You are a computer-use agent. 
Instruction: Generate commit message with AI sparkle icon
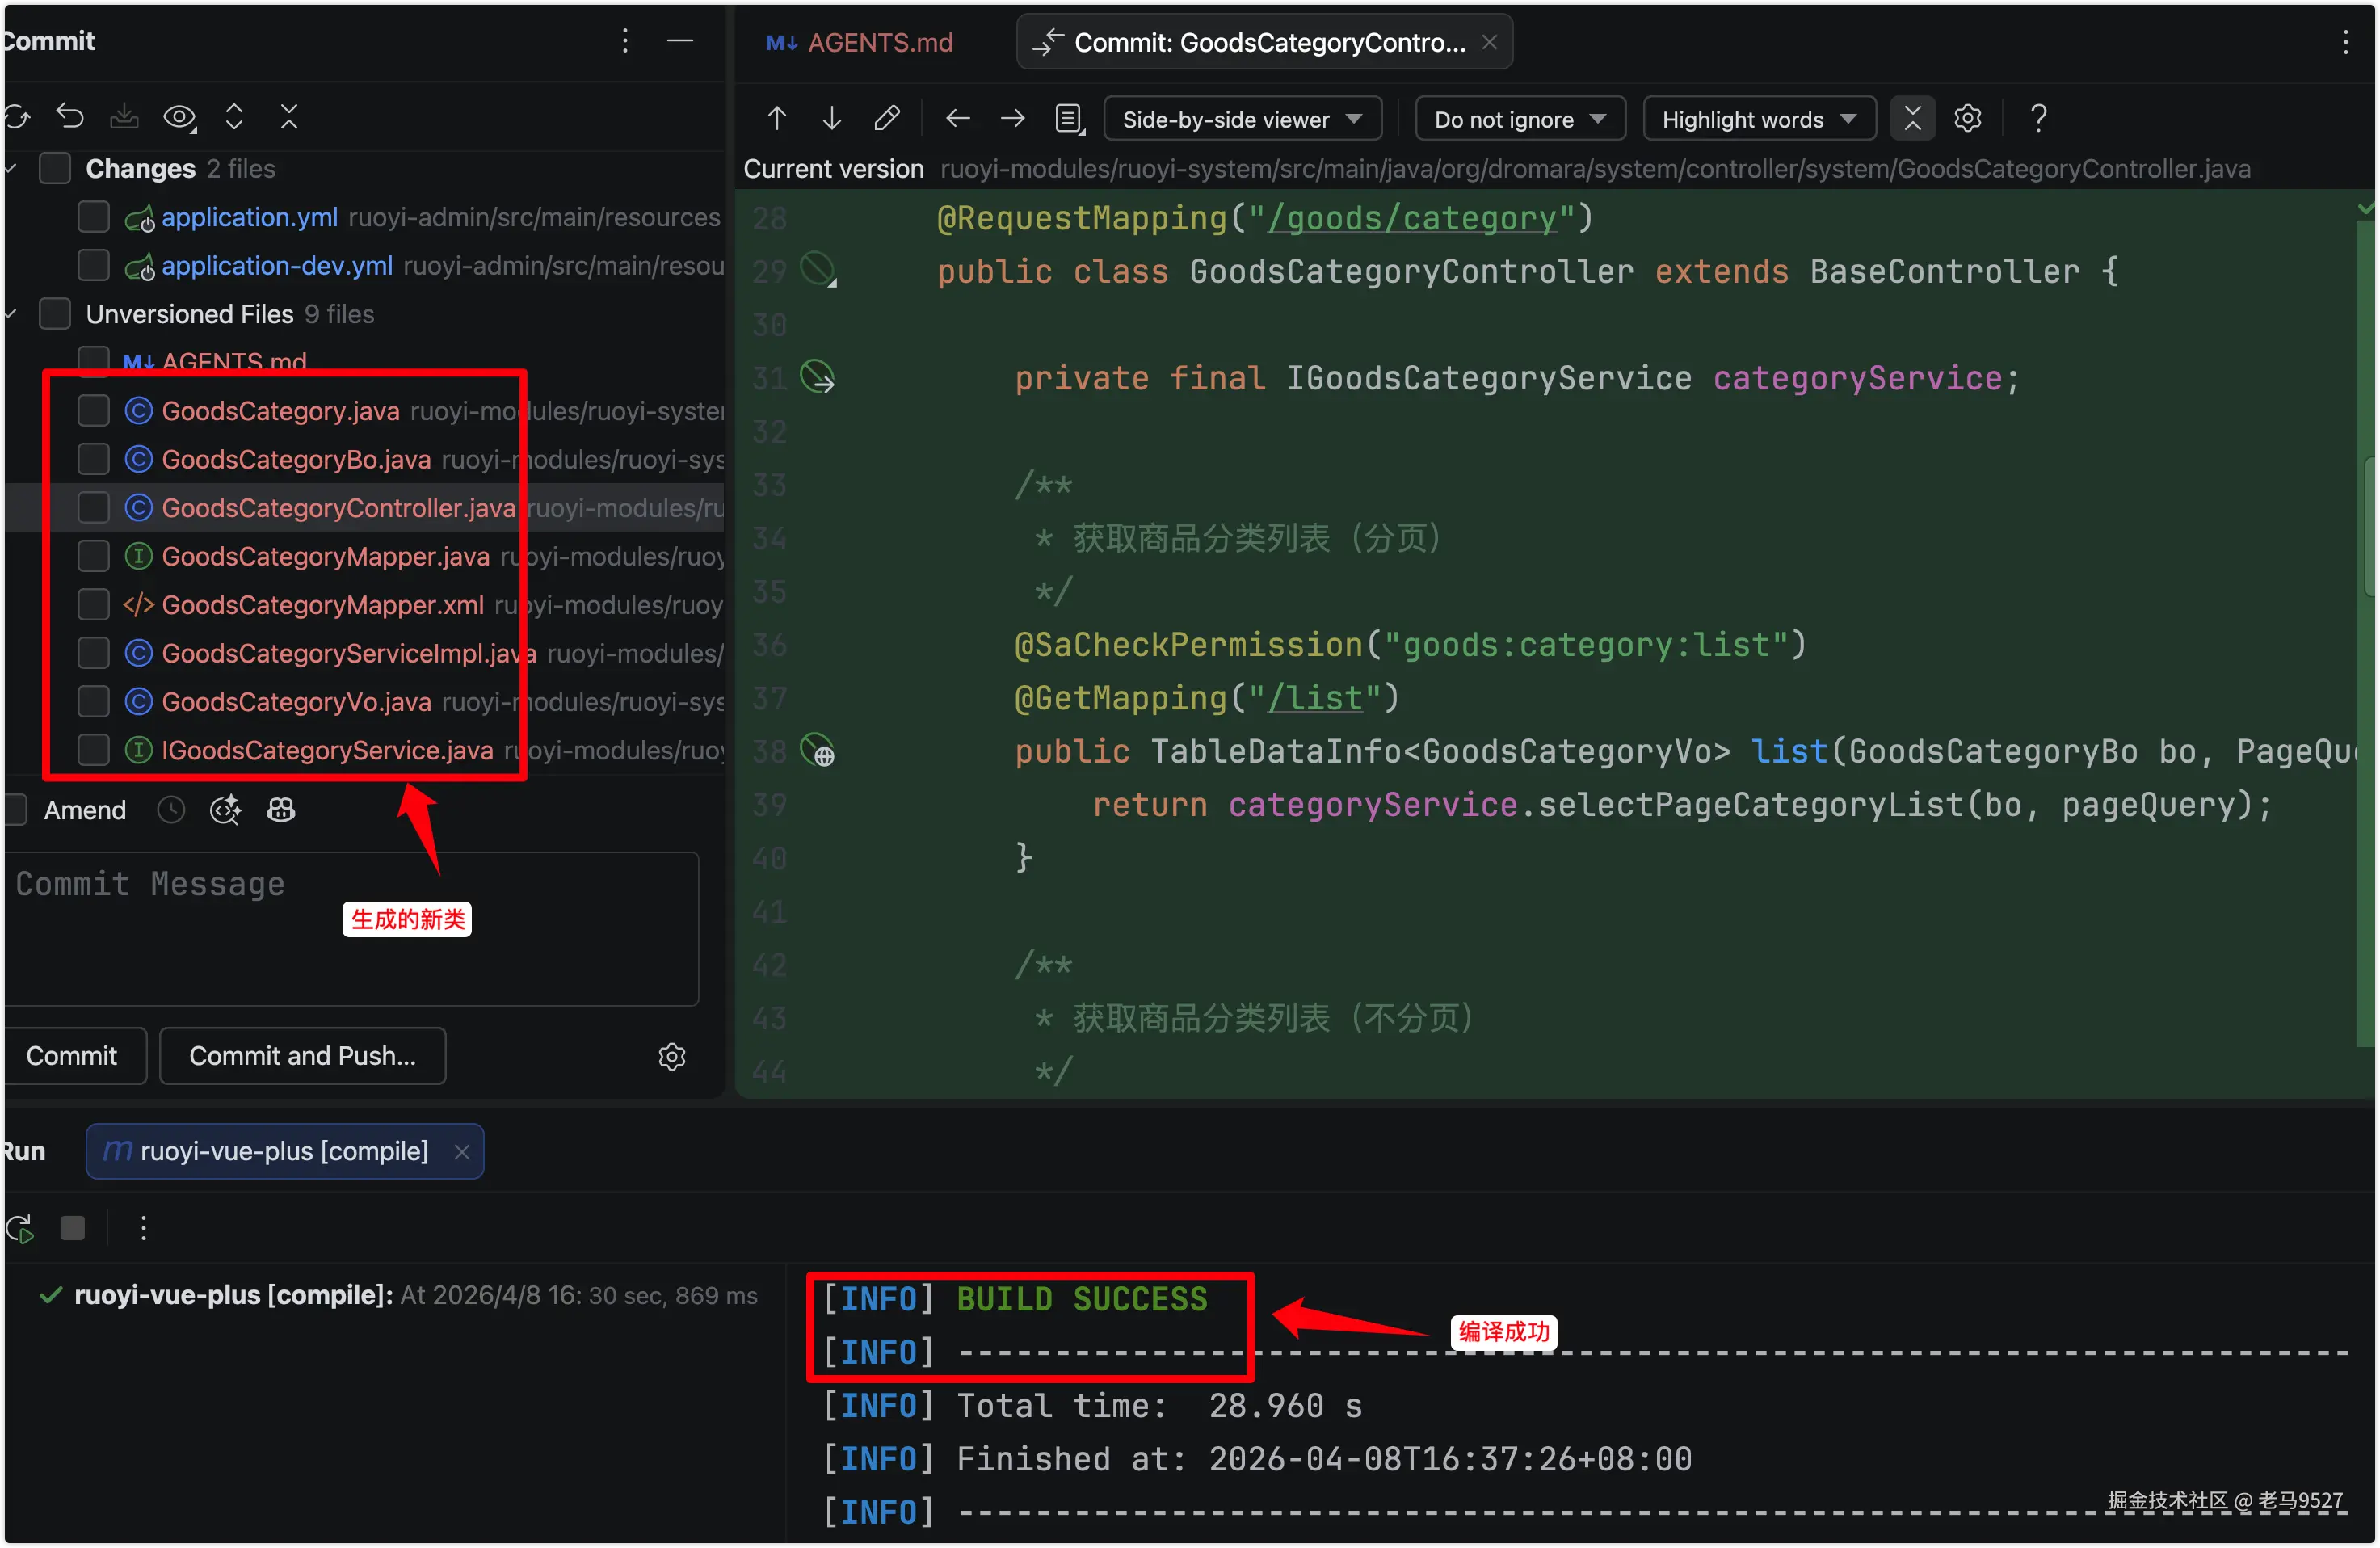coord(225,810)
